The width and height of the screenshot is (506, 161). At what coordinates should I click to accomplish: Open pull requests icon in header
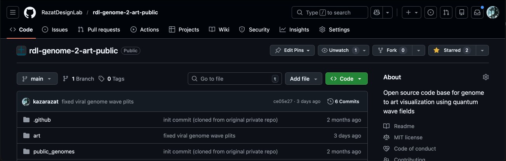(x=446, y=12)
